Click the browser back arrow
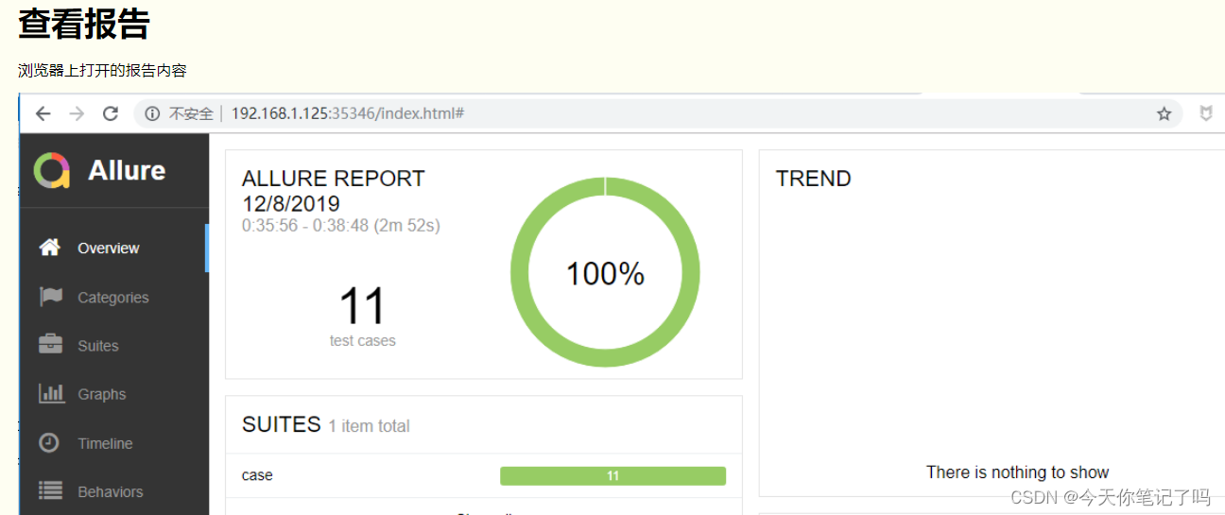 [43, 114]
